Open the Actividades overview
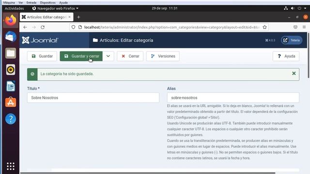 click(14, 8)
